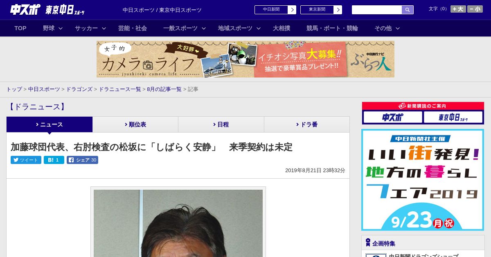The width and height of the screenshot is (491, 257).
Task: Select the ニュース tab
Action: (x=50, y=124)
